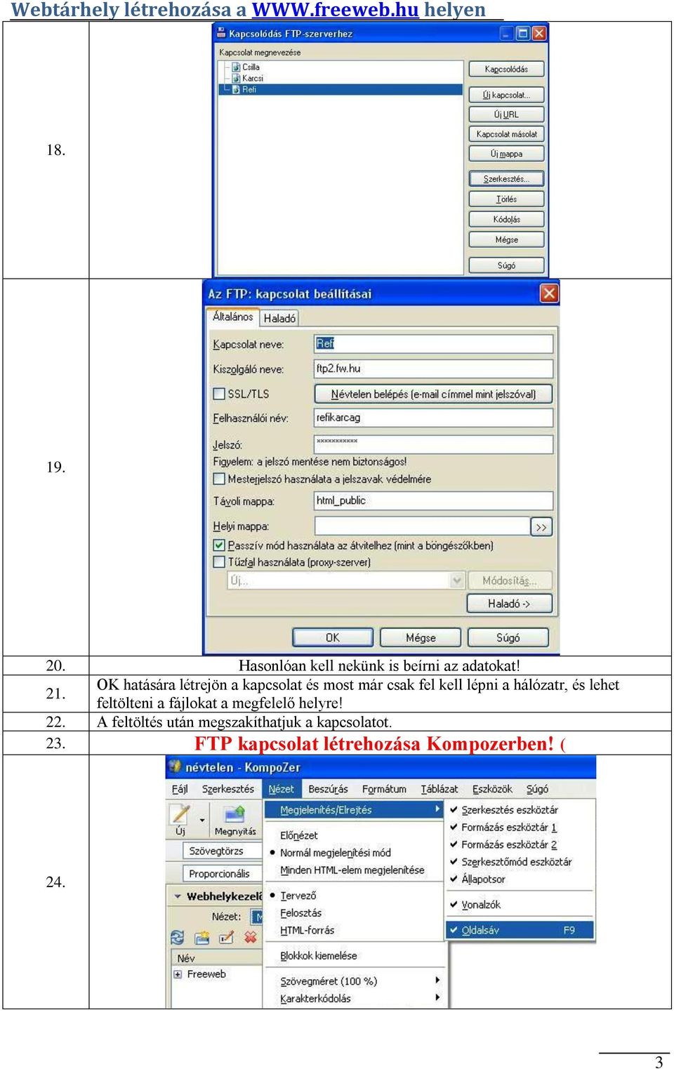The height and width of the screenshot is (1069, 674).
Task: Click the >> browse button for Helyi mappa
Action: coord(541,526)
